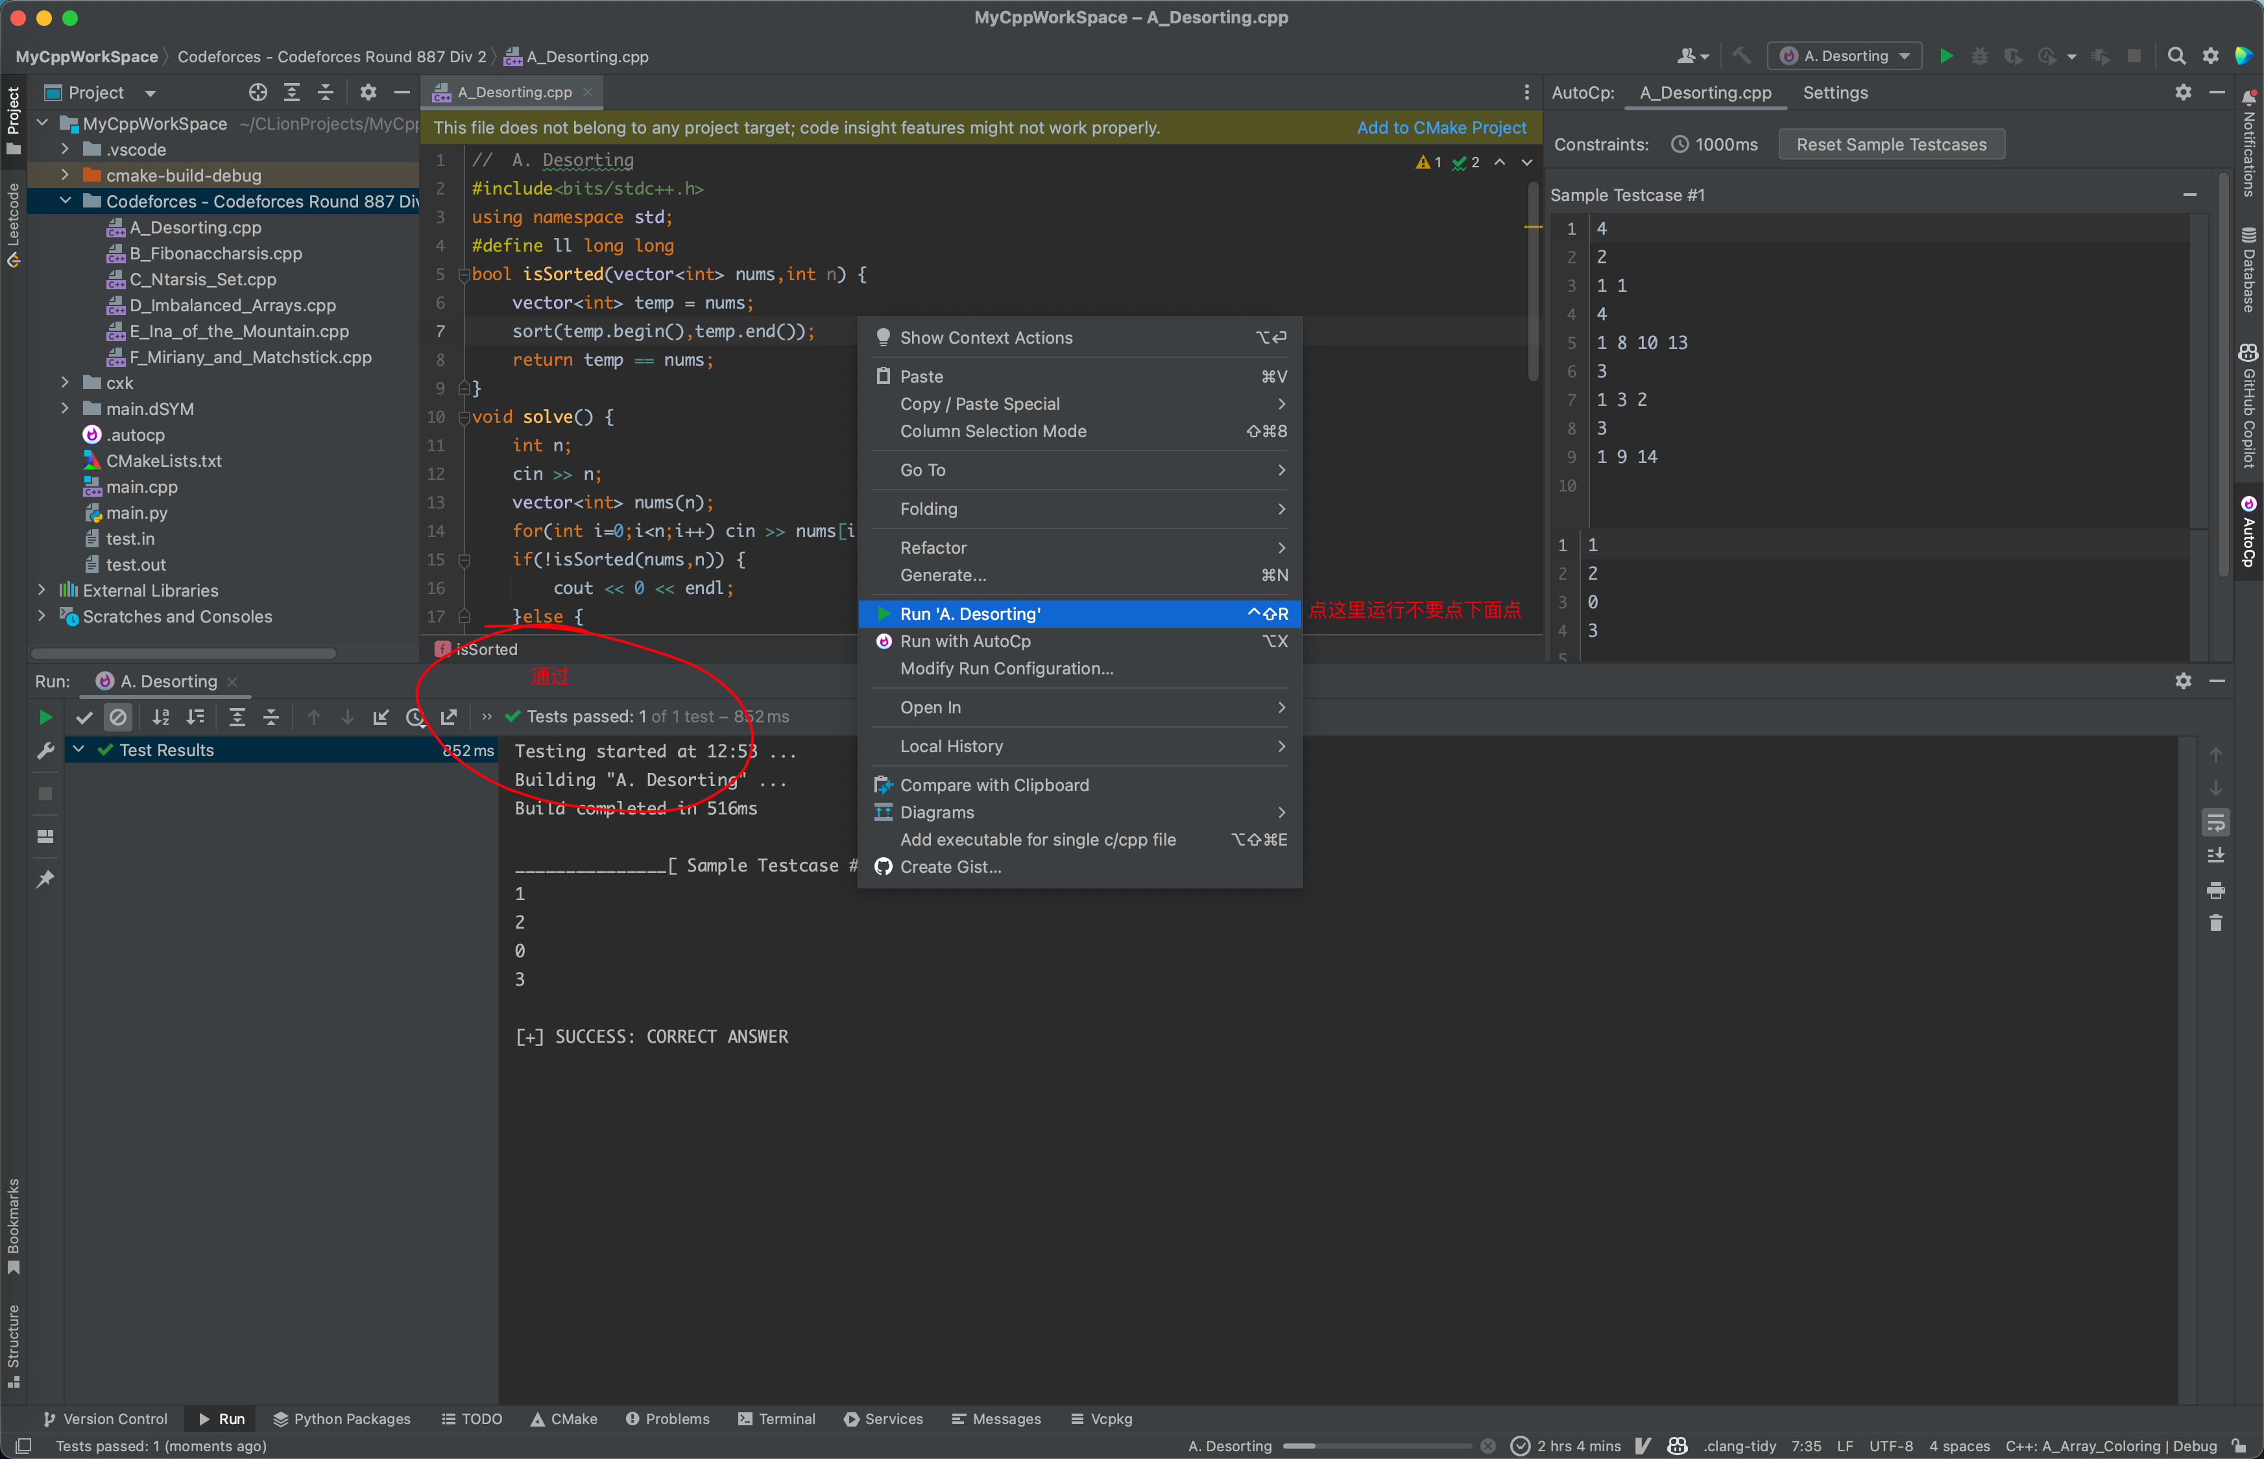This screenshot has width=2264, height=1459.
Task: Sort test results by duration
Action: click(195, 717)
